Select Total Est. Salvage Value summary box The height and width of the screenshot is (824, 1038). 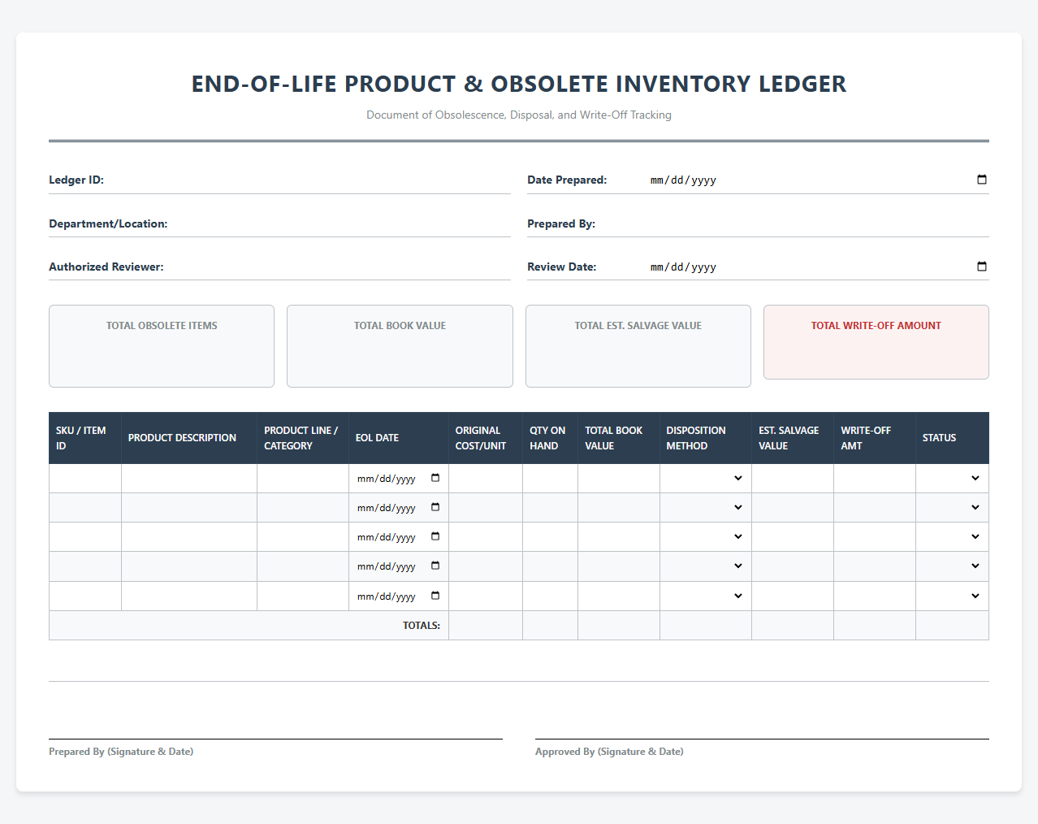coord(638,346)
